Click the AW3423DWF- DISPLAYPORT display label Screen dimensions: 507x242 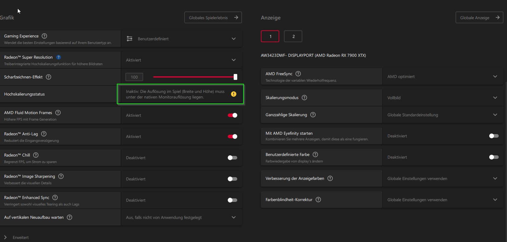[x=313, y=55]
